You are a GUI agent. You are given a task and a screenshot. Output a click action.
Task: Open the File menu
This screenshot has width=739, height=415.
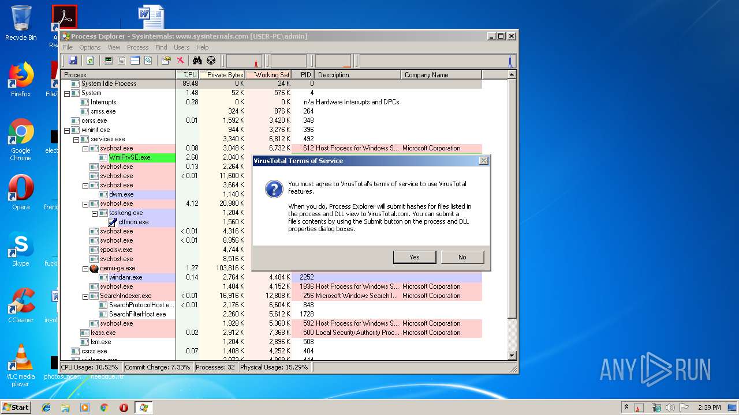pyautogui.click(x=68, y=47)
